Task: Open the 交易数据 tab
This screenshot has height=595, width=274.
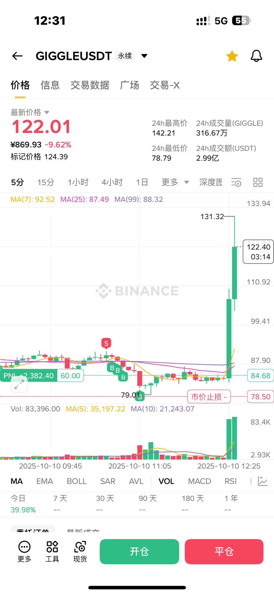Action: pos(90,85)
